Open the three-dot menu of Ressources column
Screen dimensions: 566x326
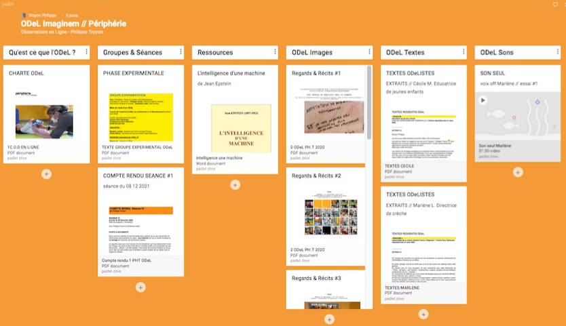[x=275, y=52]
